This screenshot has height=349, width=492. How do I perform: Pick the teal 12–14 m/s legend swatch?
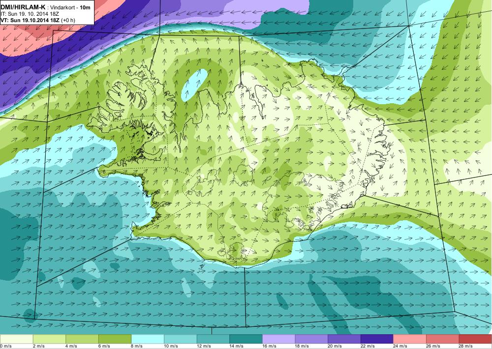[213, 339]
